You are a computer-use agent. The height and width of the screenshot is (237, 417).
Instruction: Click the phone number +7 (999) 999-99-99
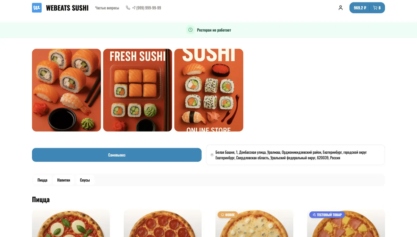(147, 8)
